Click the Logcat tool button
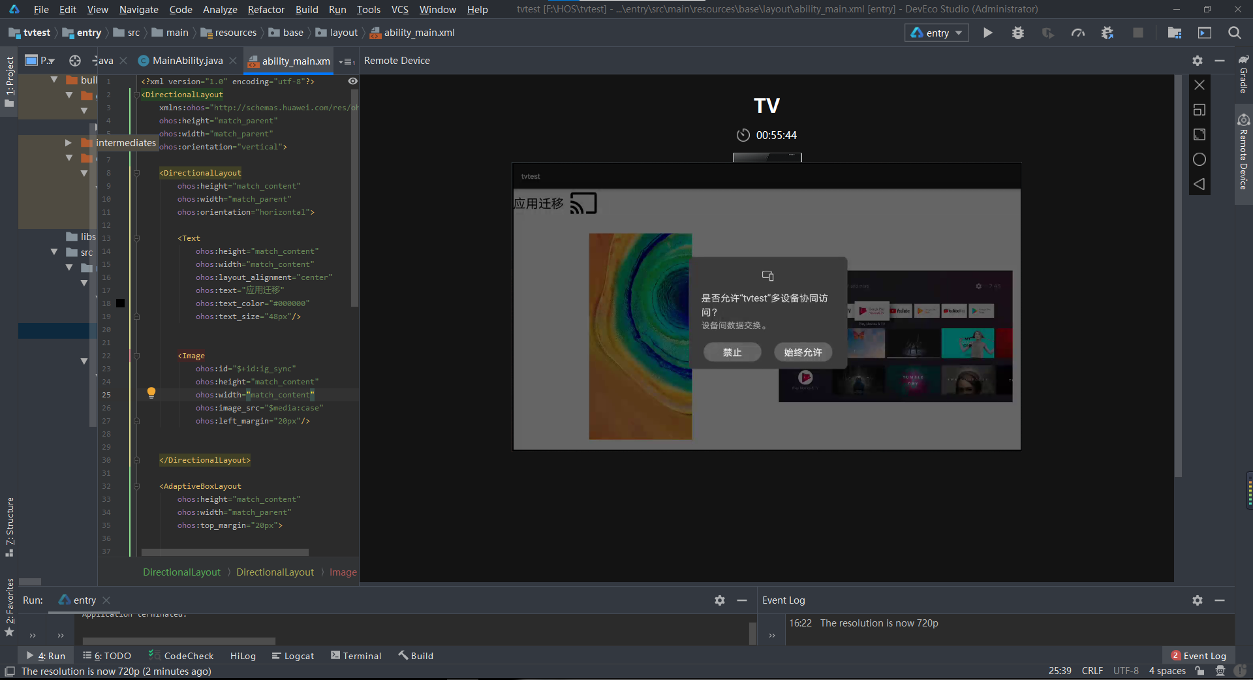The image size is (1253, 680). (x=293, y=656)
